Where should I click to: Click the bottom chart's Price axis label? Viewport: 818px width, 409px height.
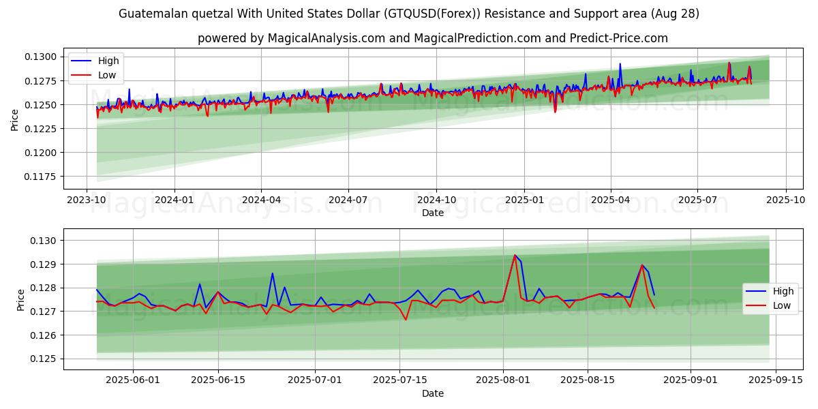click(20, 300)
